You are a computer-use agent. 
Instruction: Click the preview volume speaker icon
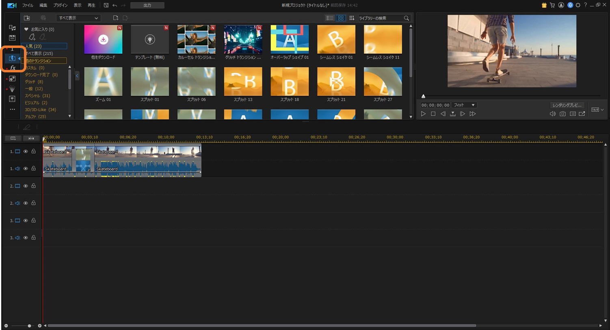click(x=552, y=114)
